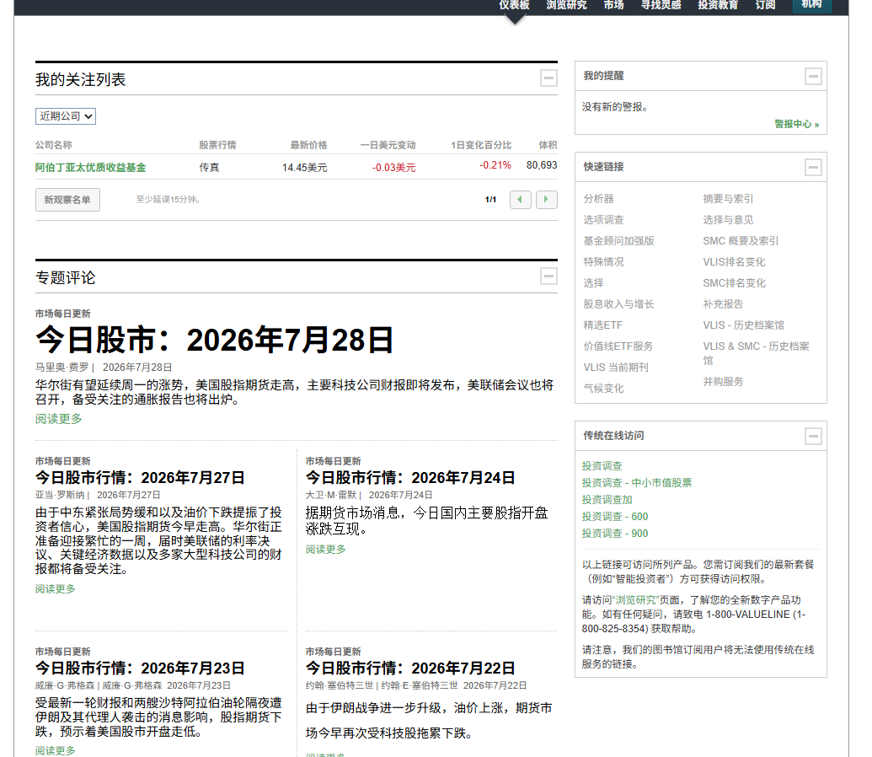This screenshot has width=872, height=757.
Task: Open the 警报中心 link
Action: click(796, 124)
